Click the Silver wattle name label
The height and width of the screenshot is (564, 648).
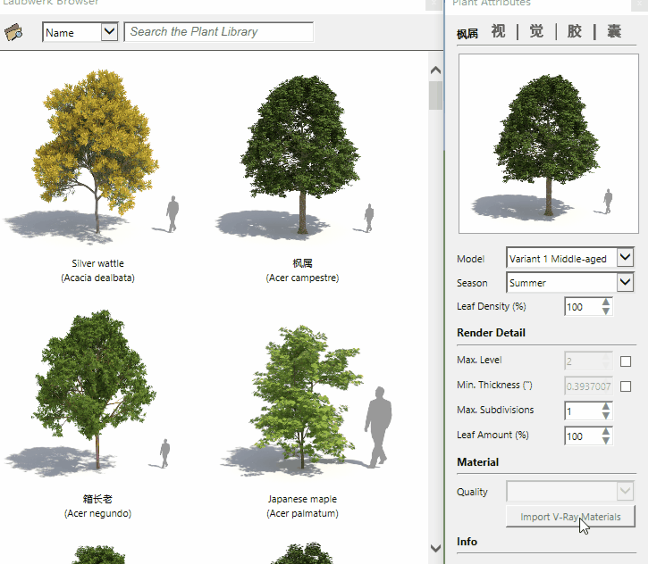(97, 263)
